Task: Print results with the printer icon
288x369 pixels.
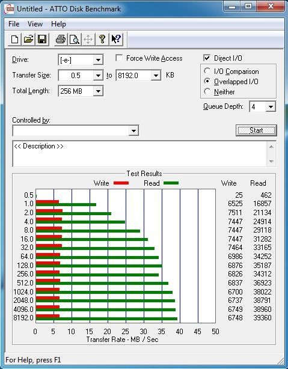Action: (x=61, y=39)
